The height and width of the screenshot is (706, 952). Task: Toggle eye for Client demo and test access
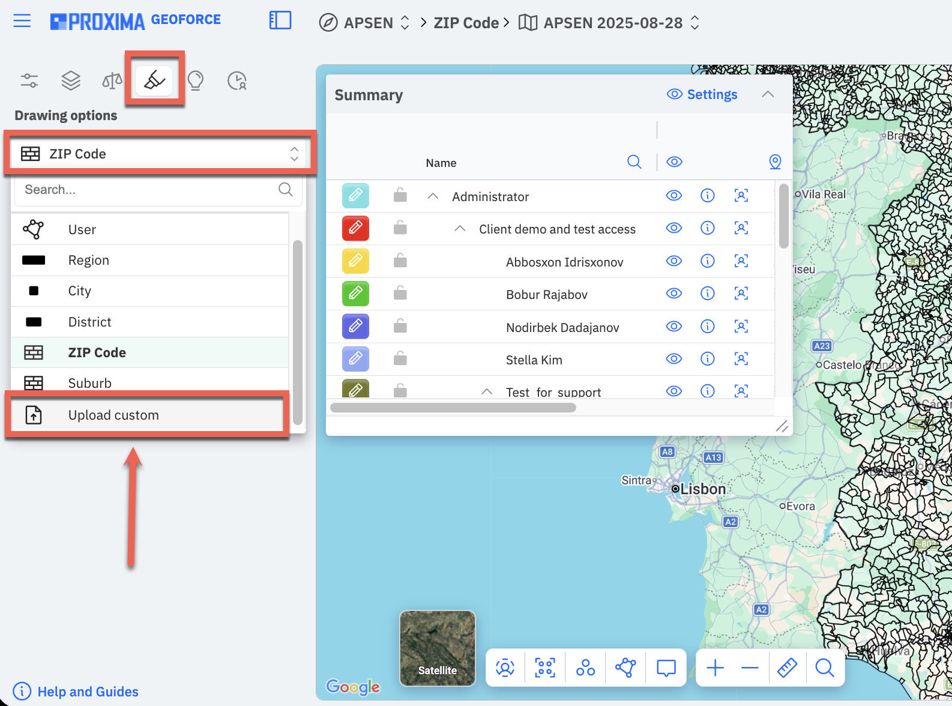(674, 228)
